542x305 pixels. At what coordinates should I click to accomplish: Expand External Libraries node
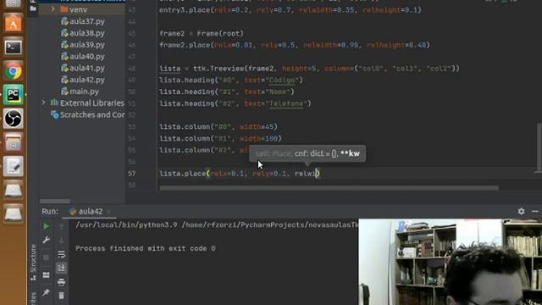pos(43,103)
